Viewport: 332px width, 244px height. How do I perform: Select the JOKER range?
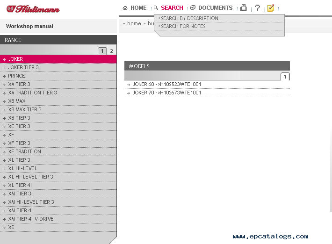[x=58, y=59]
